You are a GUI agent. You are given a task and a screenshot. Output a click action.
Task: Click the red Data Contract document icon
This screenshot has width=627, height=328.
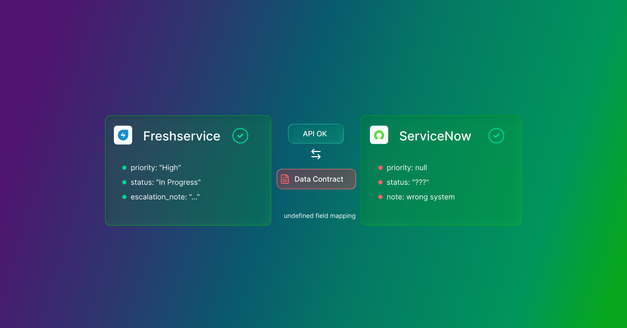pyautogui.click(x=285, y=179)
